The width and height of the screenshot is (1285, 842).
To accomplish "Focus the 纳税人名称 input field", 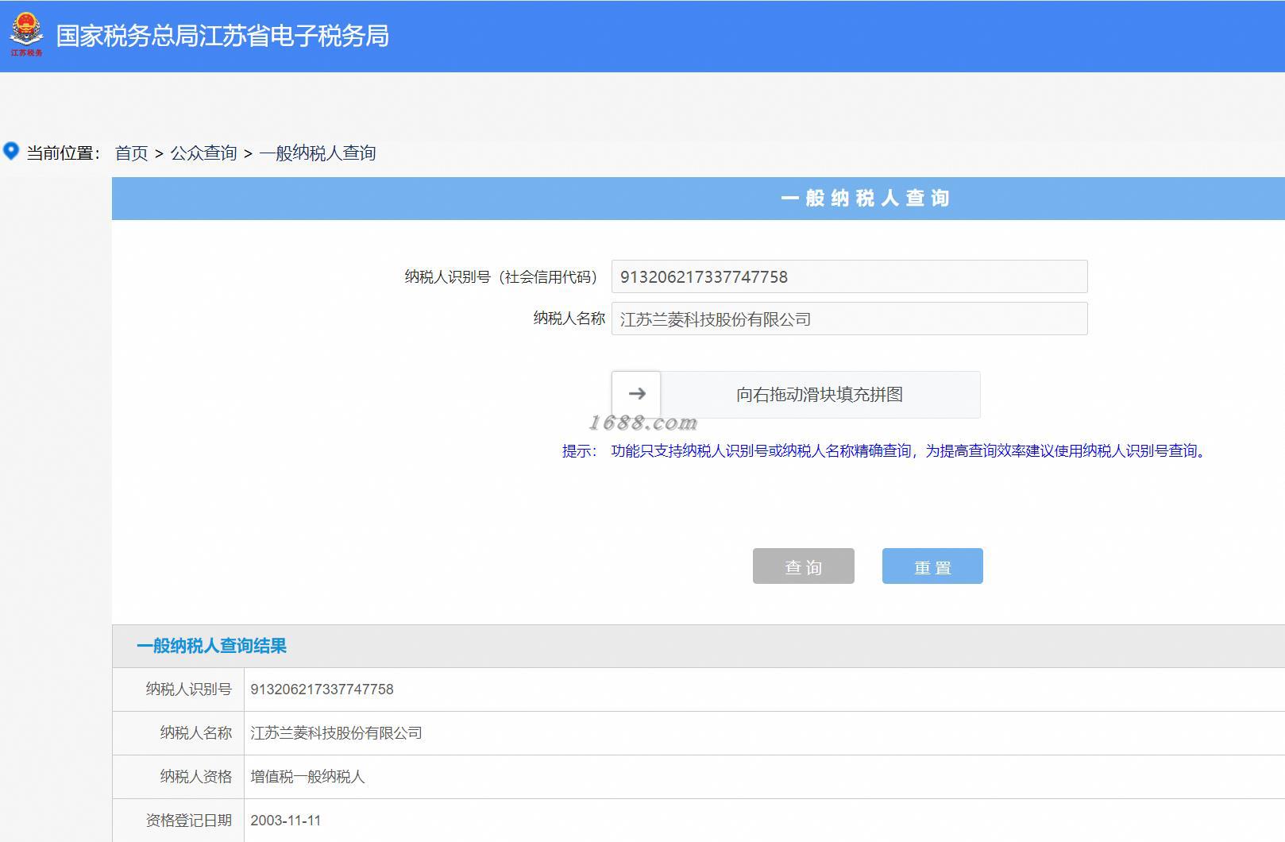I will click(x=849, y=319).
